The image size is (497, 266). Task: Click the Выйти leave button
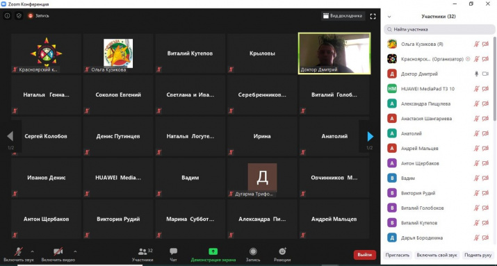pyautogui.click(x=364, y=255)
